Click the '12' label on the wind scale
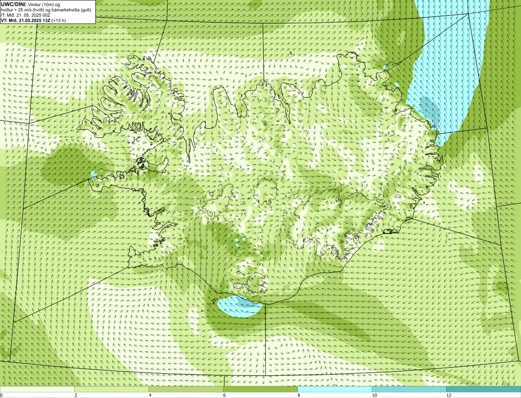Image resolution: width=521 pixels, height=398 pixels. pos(449,395)
